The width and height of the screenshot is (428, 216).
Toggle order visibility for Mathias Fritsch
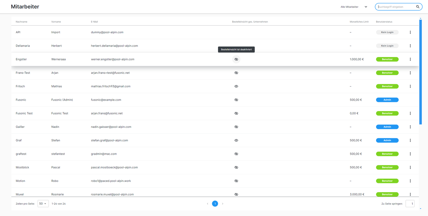click(x=236, y=86)
